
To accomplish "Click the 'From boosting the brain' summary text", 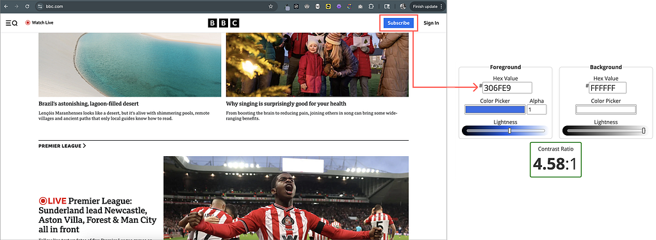I will 312,116.
